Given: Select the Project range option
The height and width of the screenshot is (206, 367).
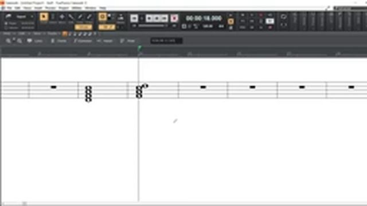Looking at the screenshot, I should 11,23.
